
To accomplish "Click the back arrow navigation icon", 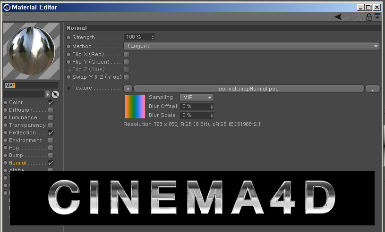I will [338, 17].
